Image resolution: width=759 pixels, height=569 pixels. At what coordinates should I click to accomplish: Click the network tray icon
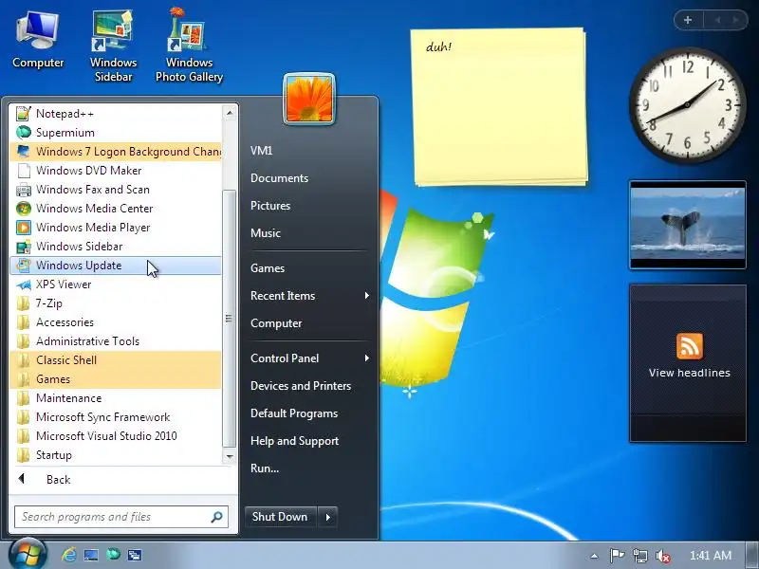pyautogui.click(x=639, y=556)
